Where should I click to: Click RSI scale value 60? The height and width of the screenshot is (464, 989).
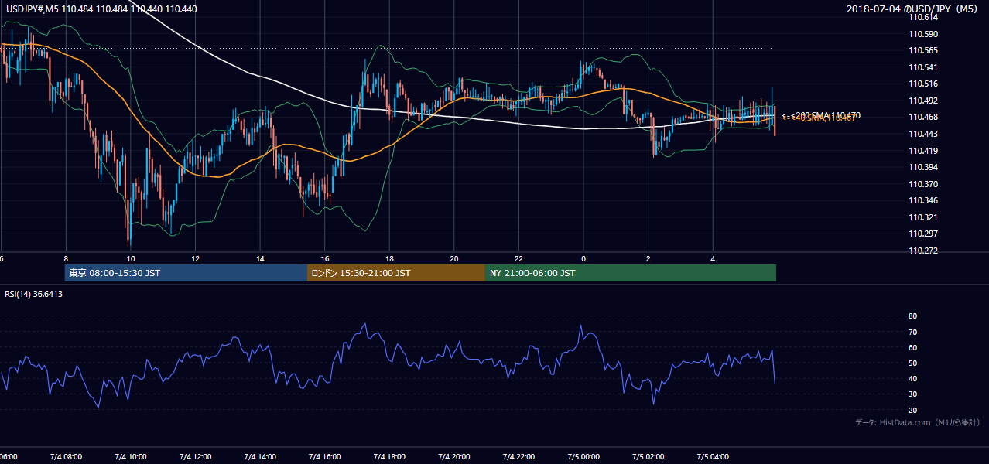912,347
